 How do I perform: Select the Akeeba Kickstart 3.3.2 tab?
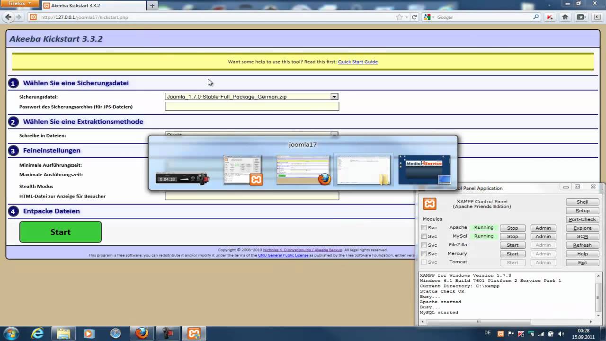[x=93, y=6]
